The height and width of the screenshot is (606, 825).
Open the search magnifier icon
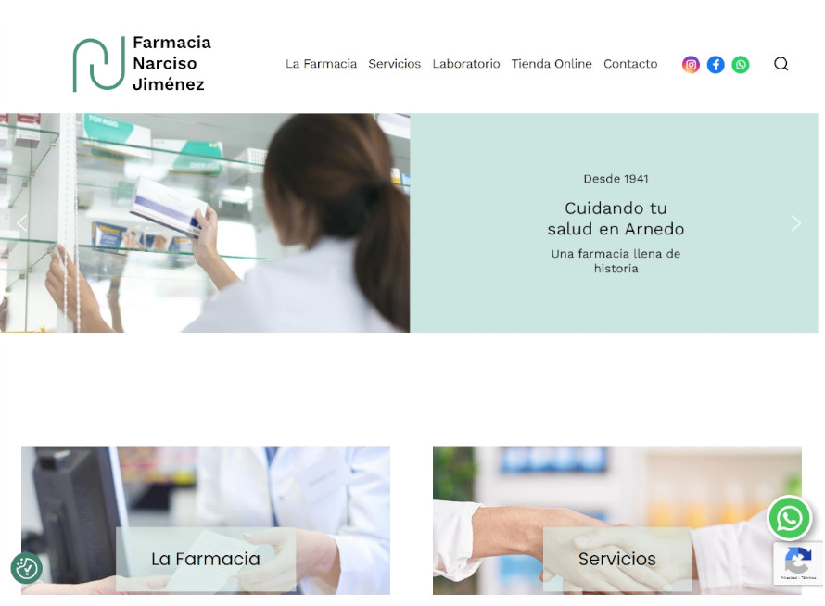[x=781, y=64]
